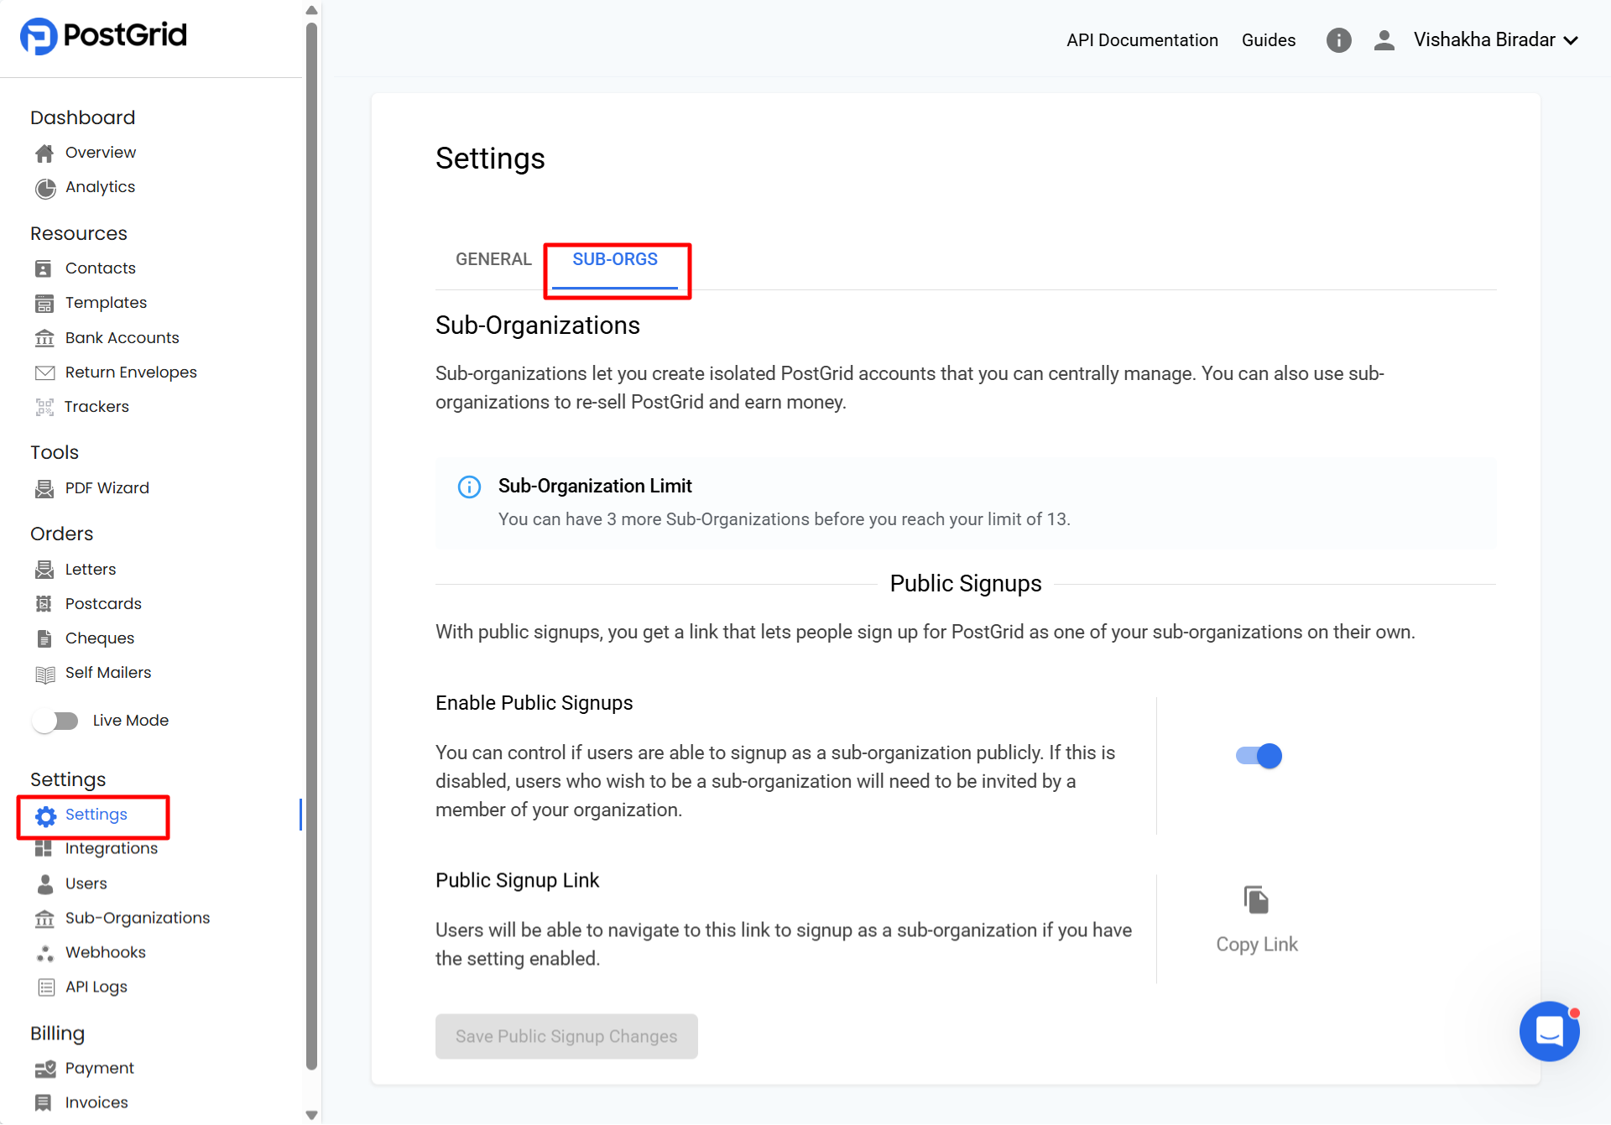The width and height of the screenshot is (1611, 1125).
Task: Click the API Logs list icon
Action: [x=46, y=987]
